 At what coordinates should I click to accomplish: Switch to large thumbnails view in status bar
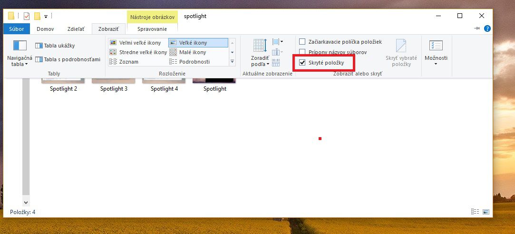[x=486, y=212]
